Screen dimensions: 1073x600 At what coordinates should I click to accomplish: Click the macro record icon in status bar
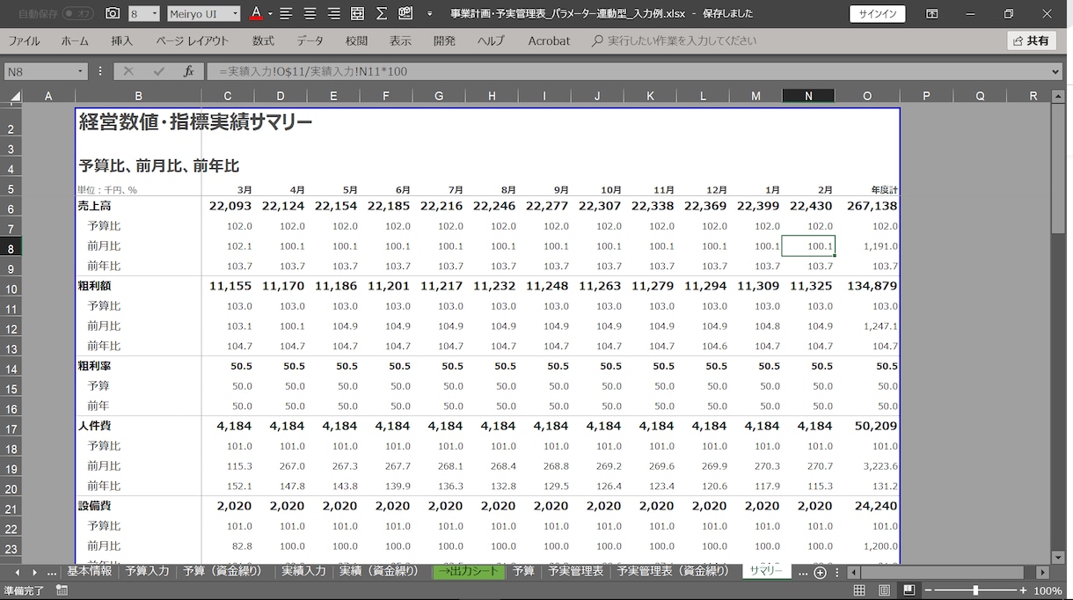(62, 590)
